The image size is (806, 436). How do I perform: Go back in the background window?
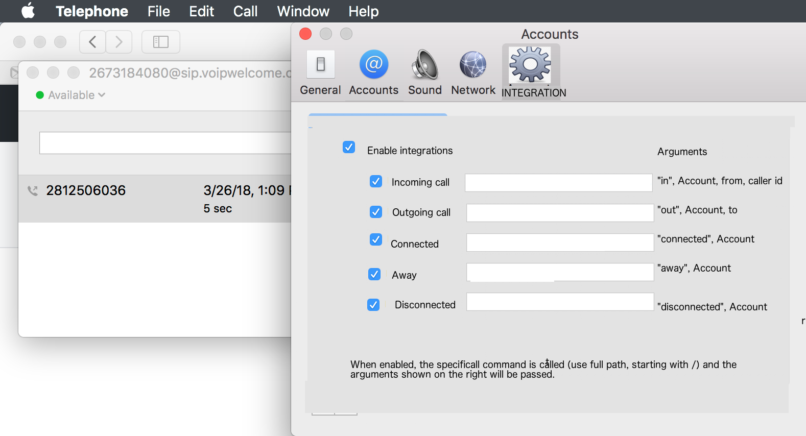(92, 42)
